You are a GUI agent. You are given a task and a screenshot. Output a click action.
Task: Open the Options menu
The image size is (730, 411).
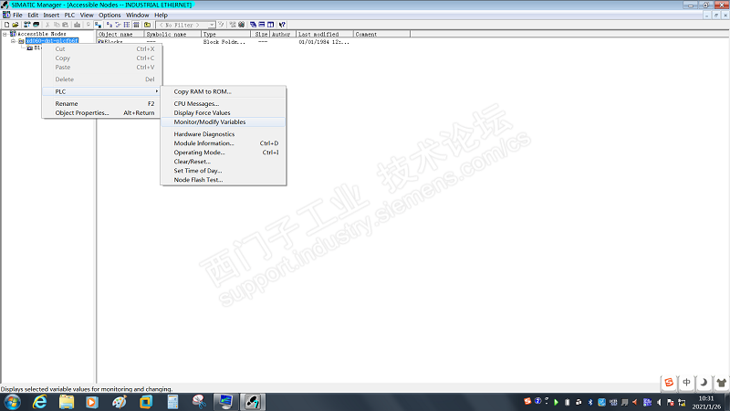click(x=109, y=15)
